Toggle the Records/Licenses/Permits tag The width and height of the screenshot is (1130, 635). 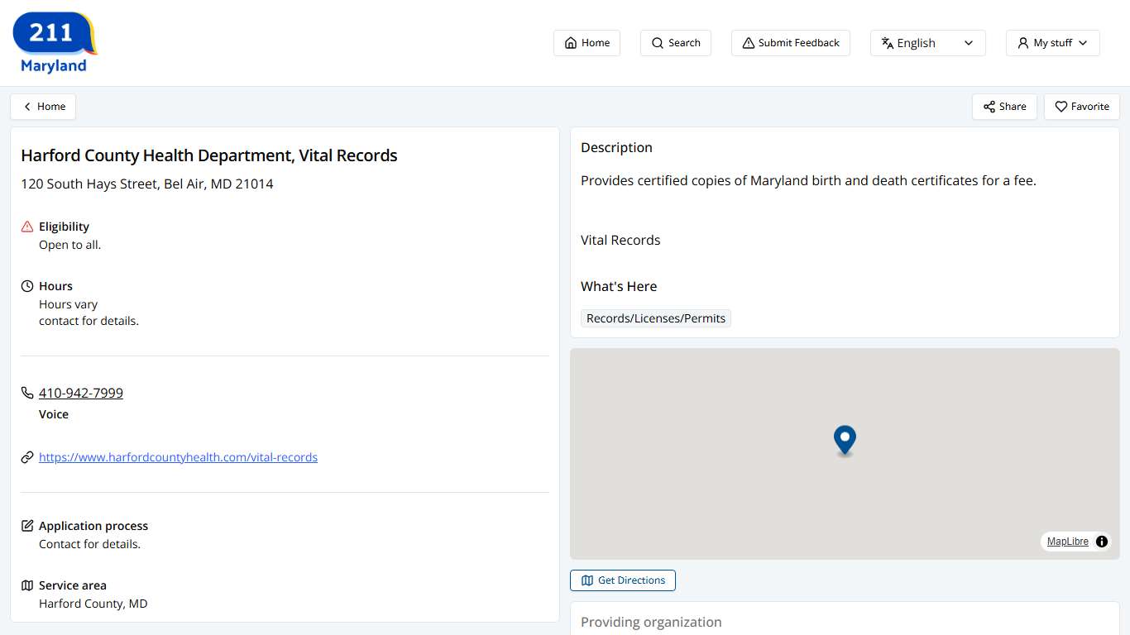[x=655, y=317]
